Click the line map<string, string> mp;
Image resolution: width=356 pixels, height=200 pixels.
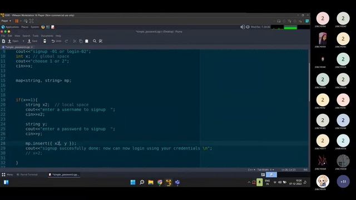[43, 81]
